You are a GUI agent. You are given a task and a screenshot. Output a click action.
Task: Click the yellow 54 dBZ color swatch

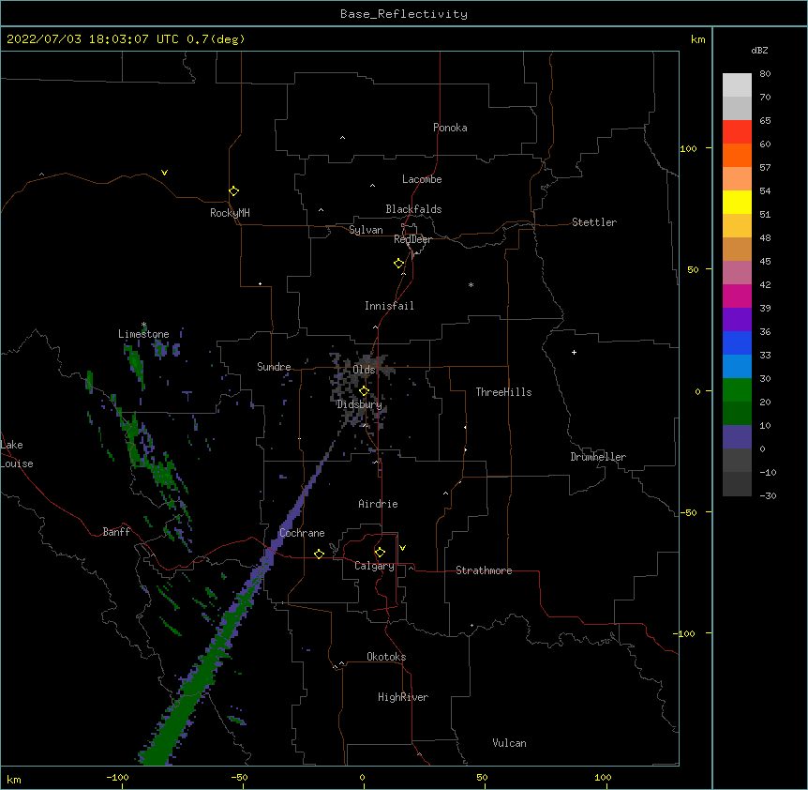[737, 202]
